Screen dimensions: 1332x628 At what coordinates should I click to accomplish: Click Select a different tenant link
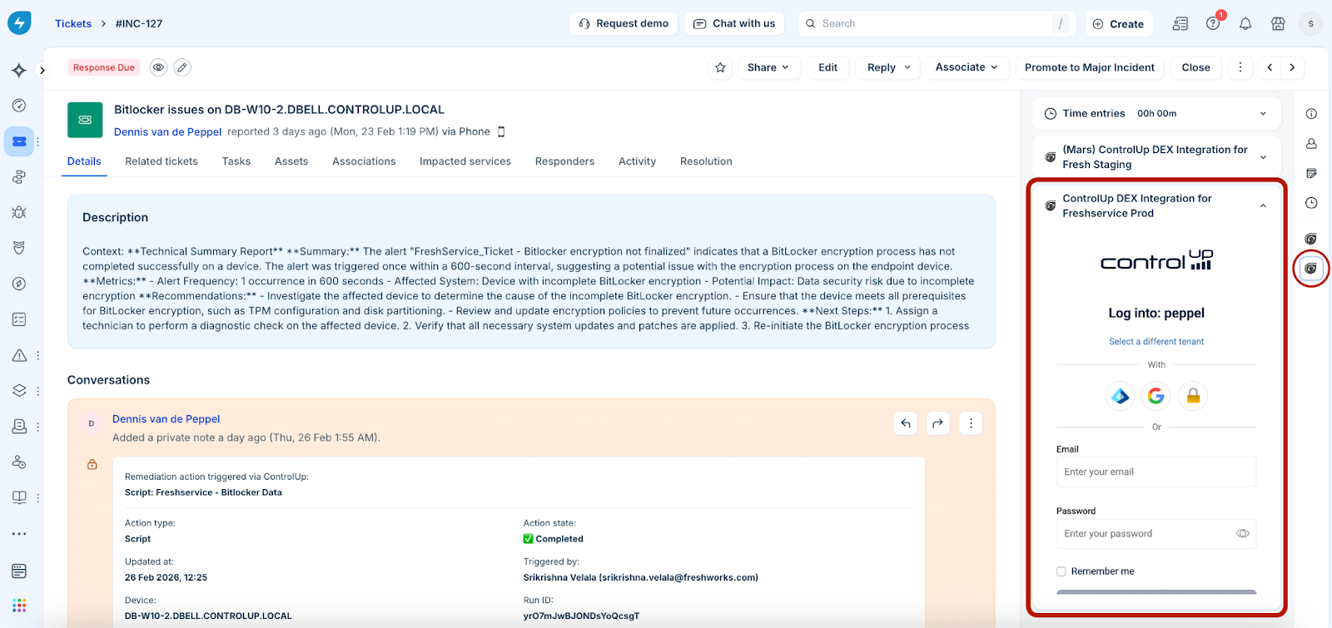coord(1156,342)
